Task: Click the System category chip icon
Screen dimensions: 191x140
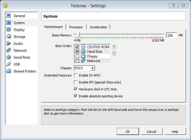Action: [9, 23]
